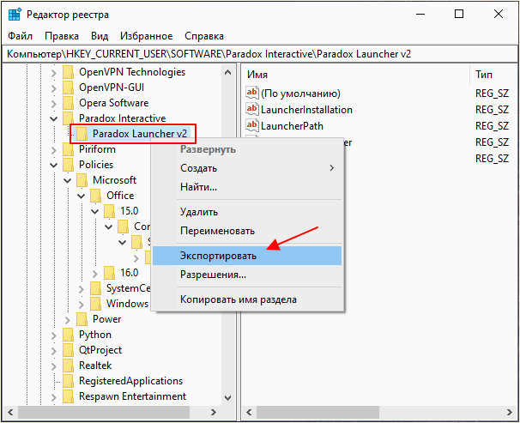
Task: Click the QtProject folder icon
Action: (68, 350)
